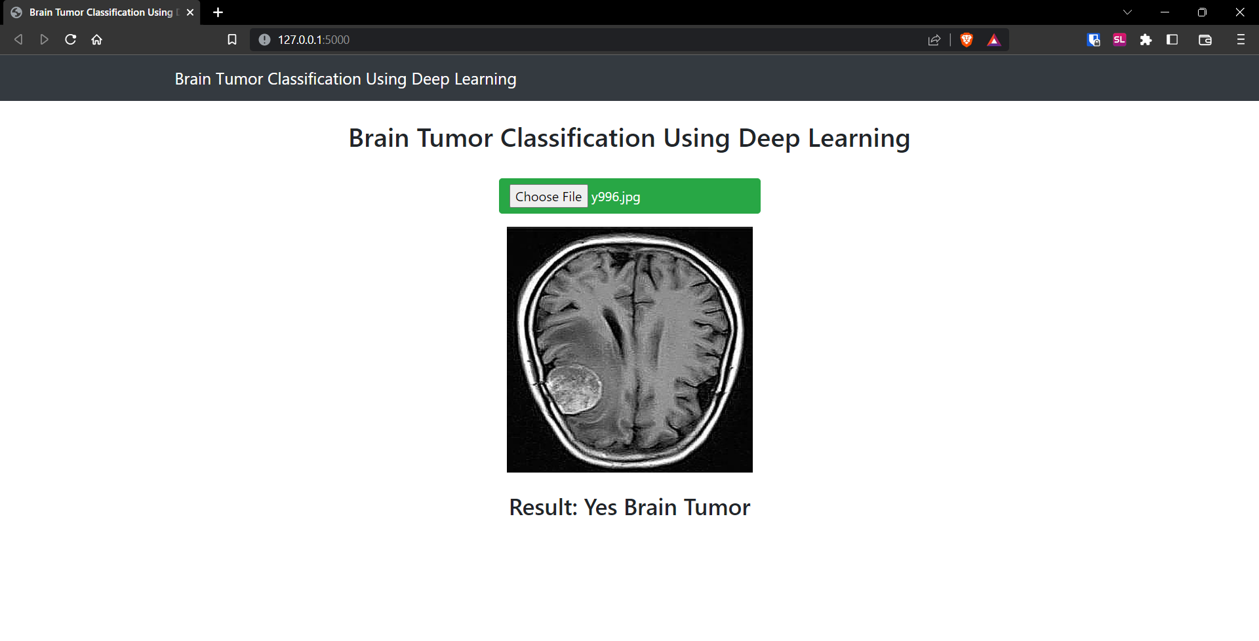View site security info for 127.0.0.1
The image size is (1259, 641).
[264, 39]
